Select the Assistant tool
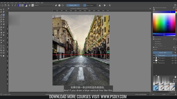This screenshot has height=99, width=177. (x=1, y=40)
